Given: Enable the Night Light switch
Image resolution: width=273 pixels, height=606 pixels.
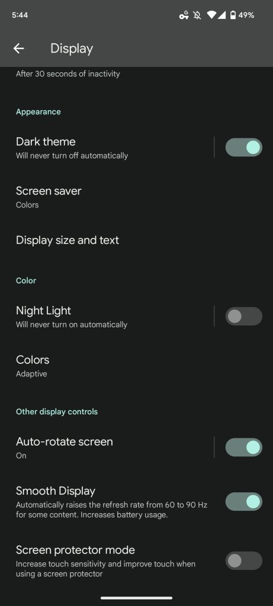Looking at the screenshot, I should [x=243, y=316].
